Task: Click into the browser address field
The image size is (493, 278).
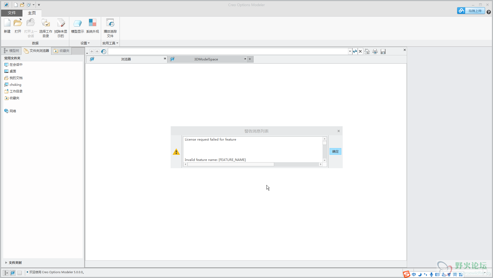Action: (228, 51)
